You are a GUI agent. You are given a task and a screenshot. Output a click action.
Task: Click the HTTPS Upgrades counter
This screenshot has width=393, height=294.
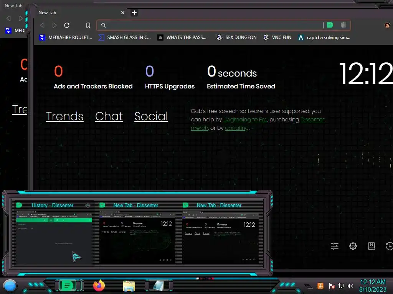point(170,77)
